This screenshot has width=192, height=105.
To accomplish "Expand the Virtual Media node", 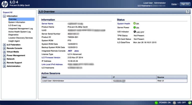I will [x=4, y=52].
